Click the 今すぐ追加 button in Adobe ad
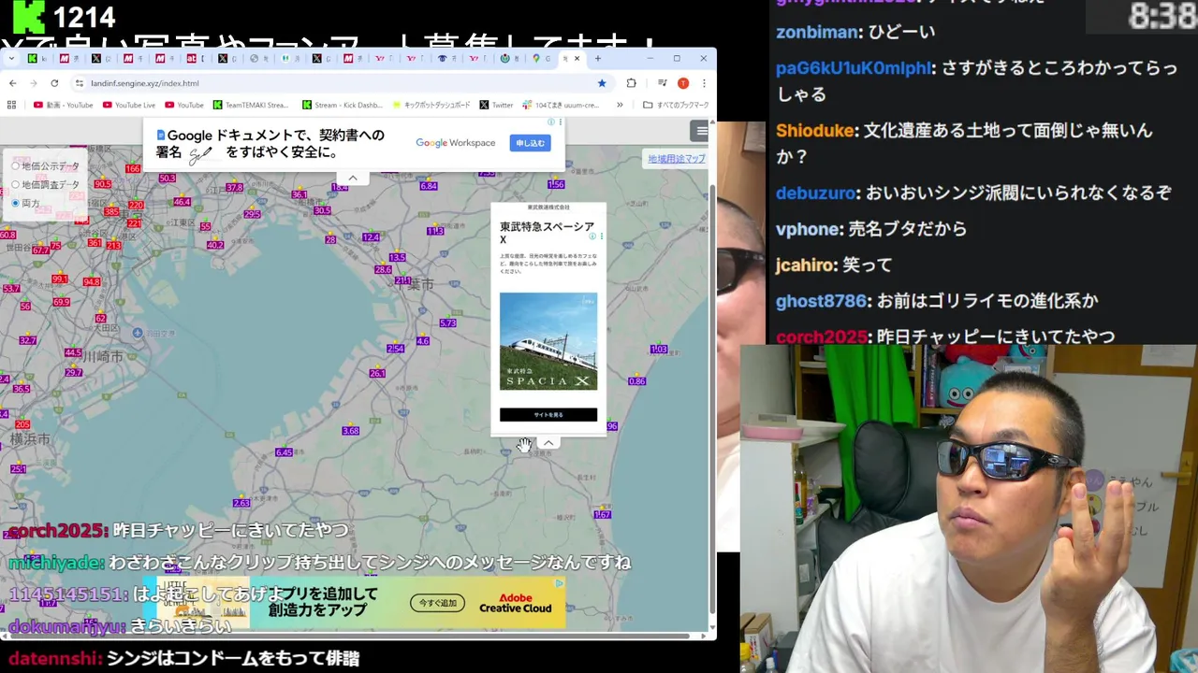Screen dimensions: 1198x673 437,604
